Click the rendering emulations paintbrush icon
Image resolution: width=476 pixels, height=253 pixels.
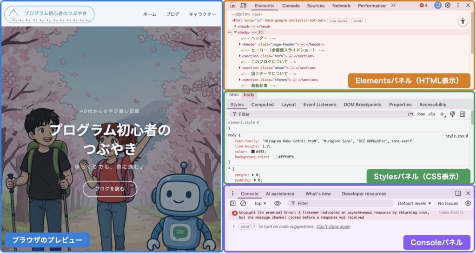452,114
